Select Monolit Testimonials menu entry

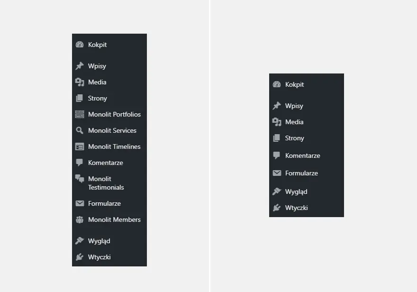tap(109, 183)
